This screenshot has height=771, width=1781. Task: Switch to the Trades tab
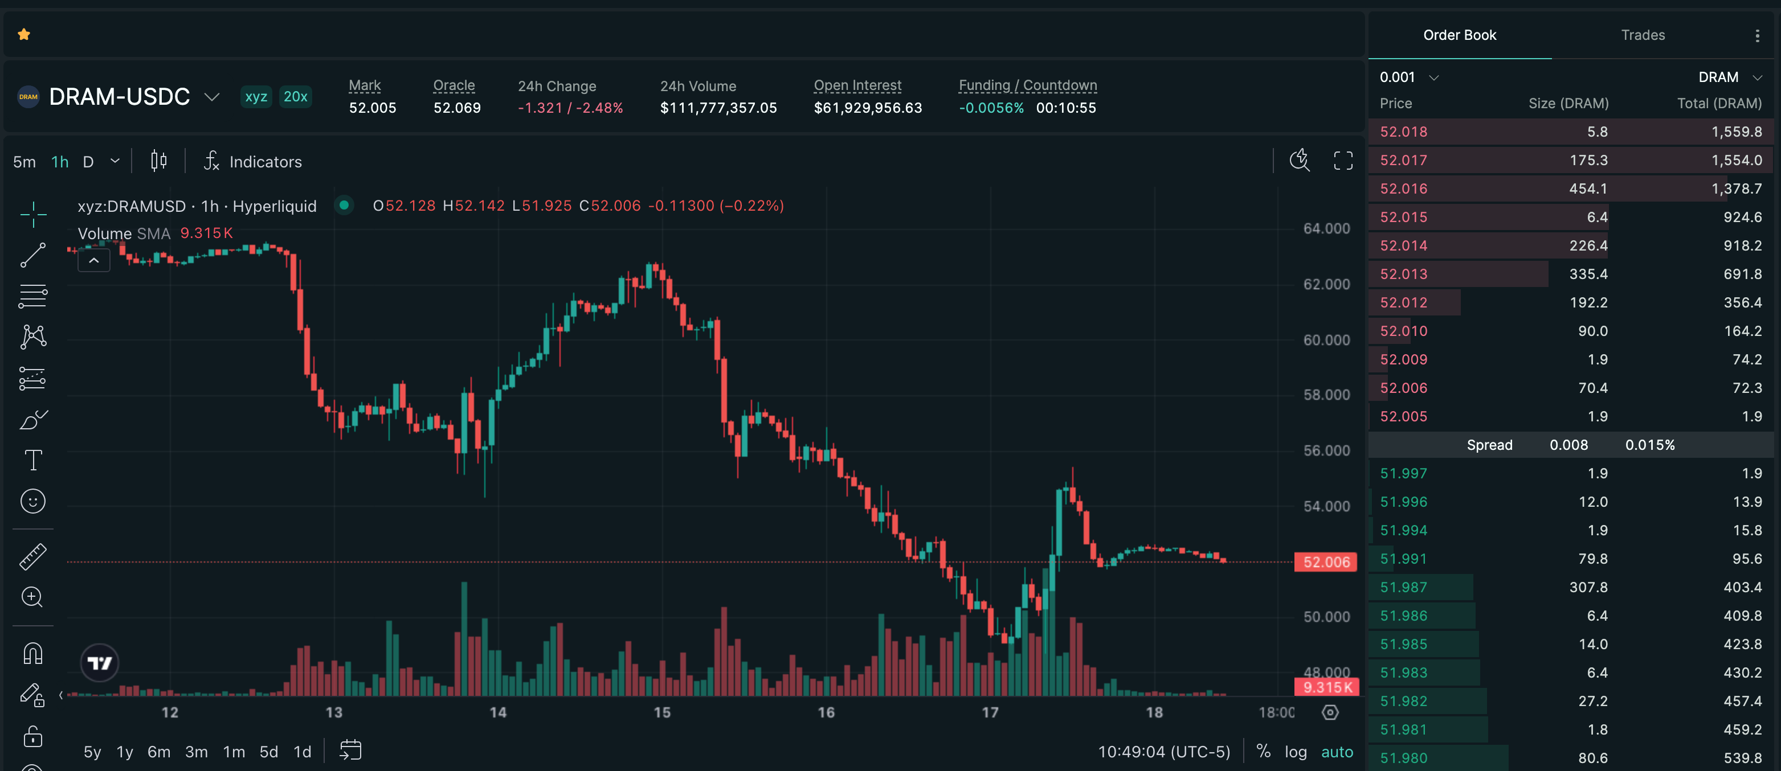pyautogui.click(x=1643, y=35)
